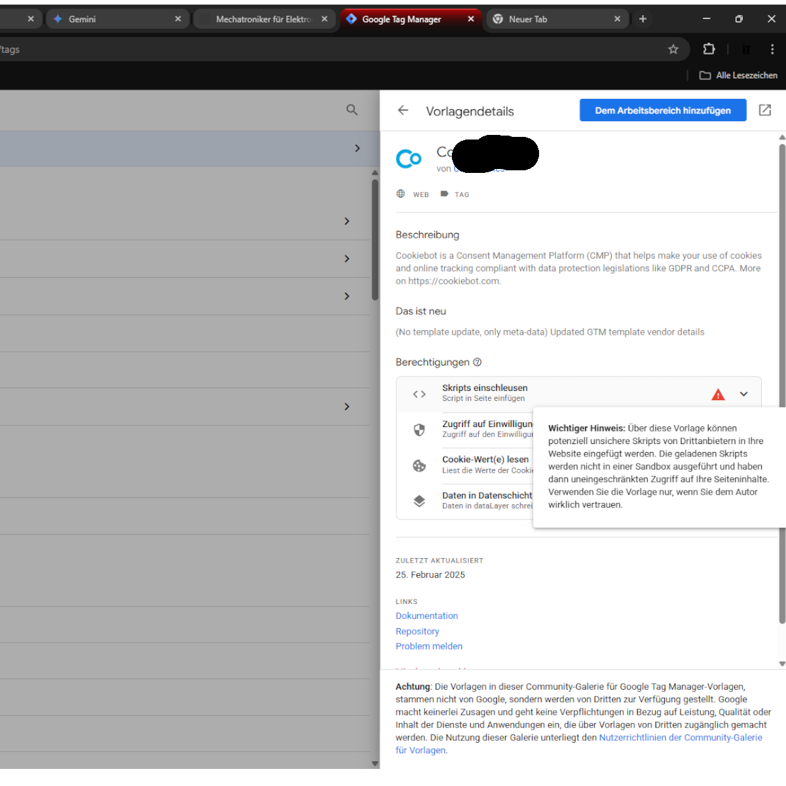Close the Google Tag Manager tab

click(x=470, y=19)
